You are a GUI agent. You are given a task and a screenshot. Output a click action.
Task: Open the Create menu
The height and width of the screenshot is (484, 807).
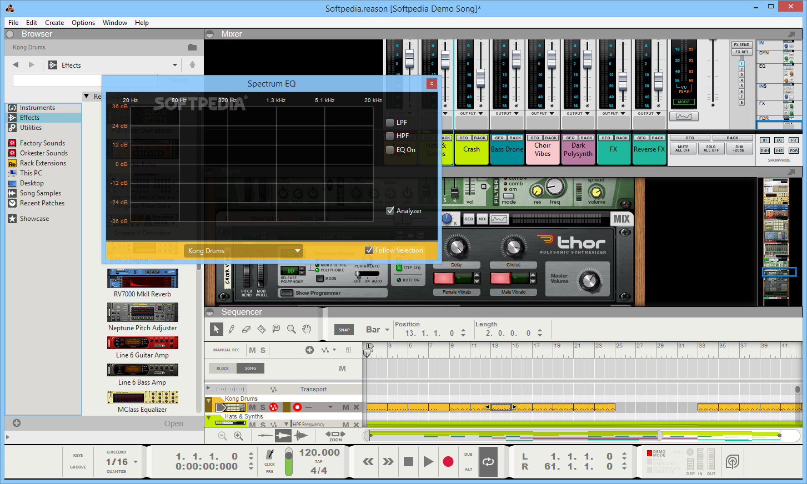tap(54, 23)
